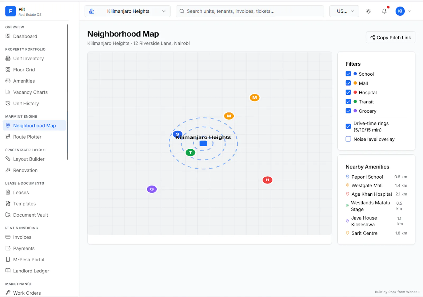
Task: Uncheck the Hospital filter checkbox
Action: [x=348, y=92]
